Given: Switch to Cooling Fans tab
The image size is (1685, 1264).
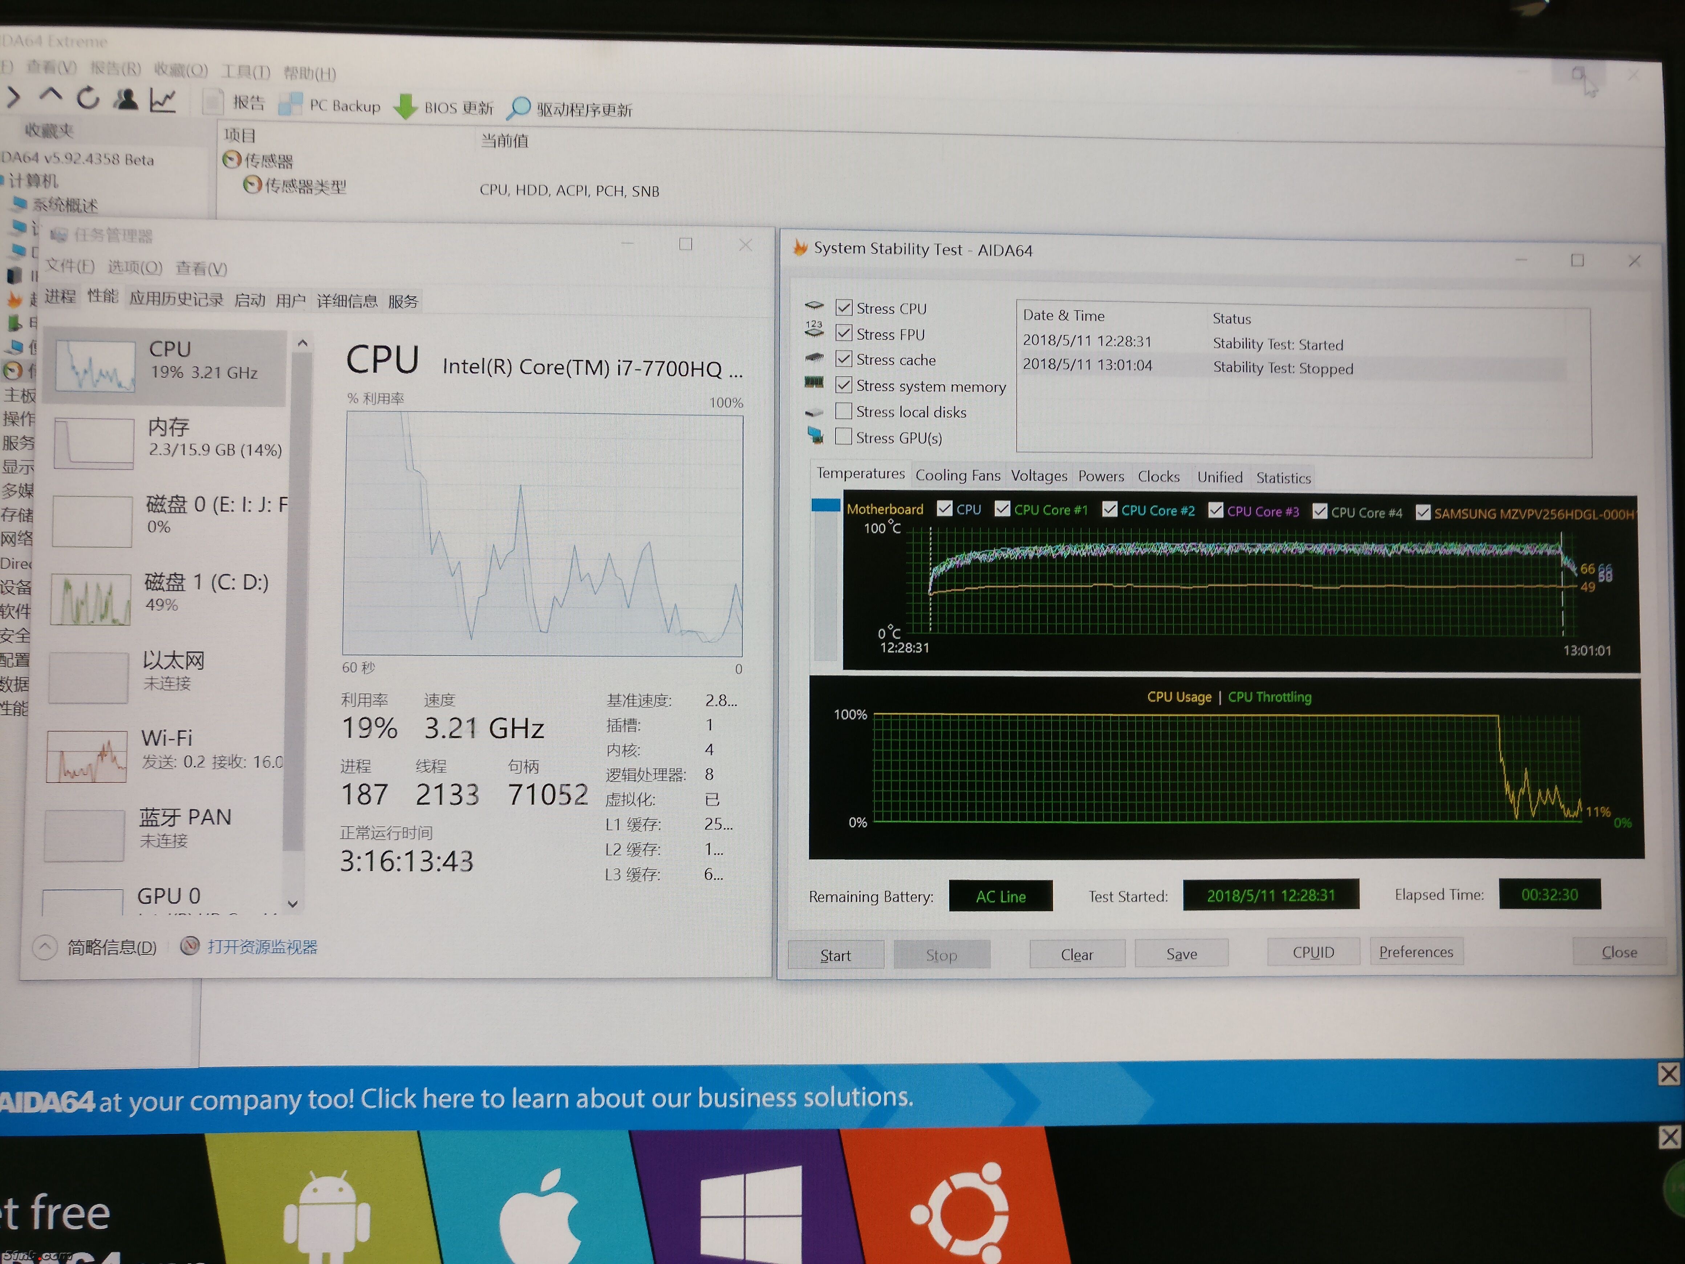Looking at the screenshot, I should [x=958, y=475].
